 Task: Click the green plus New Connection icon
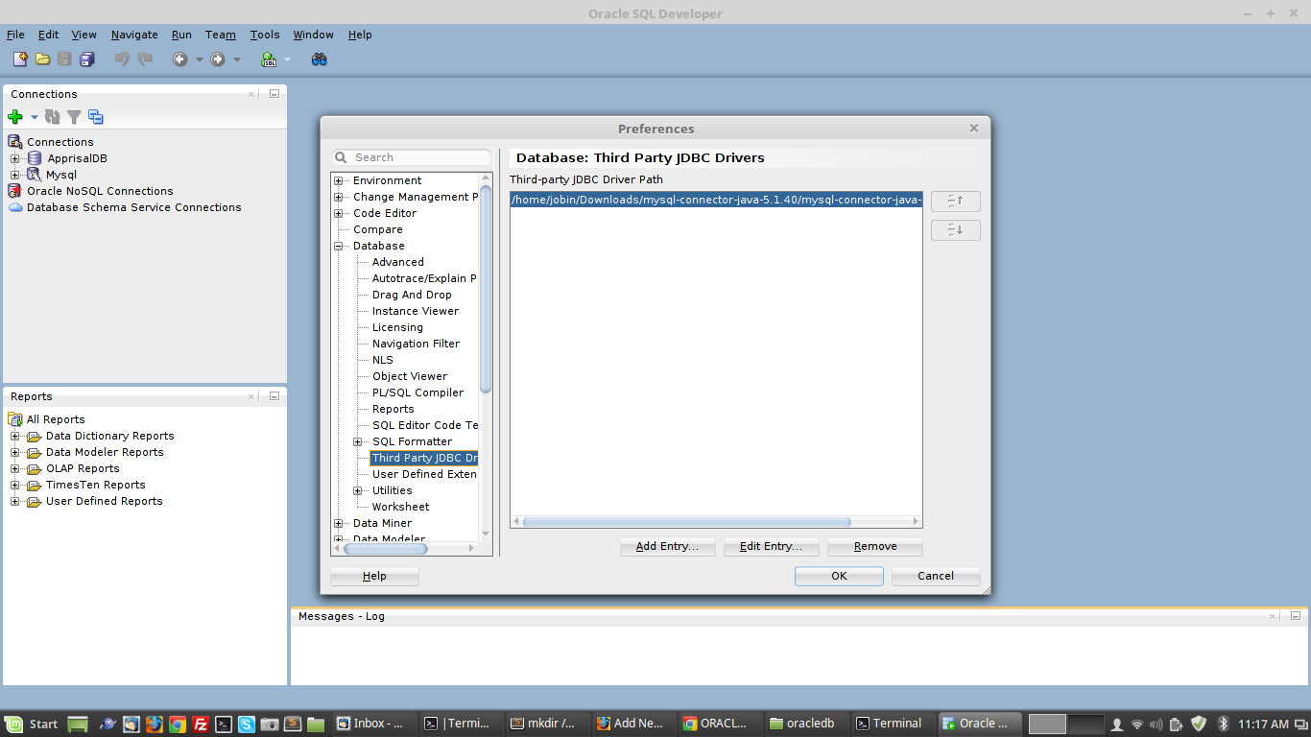coord(15,117)
